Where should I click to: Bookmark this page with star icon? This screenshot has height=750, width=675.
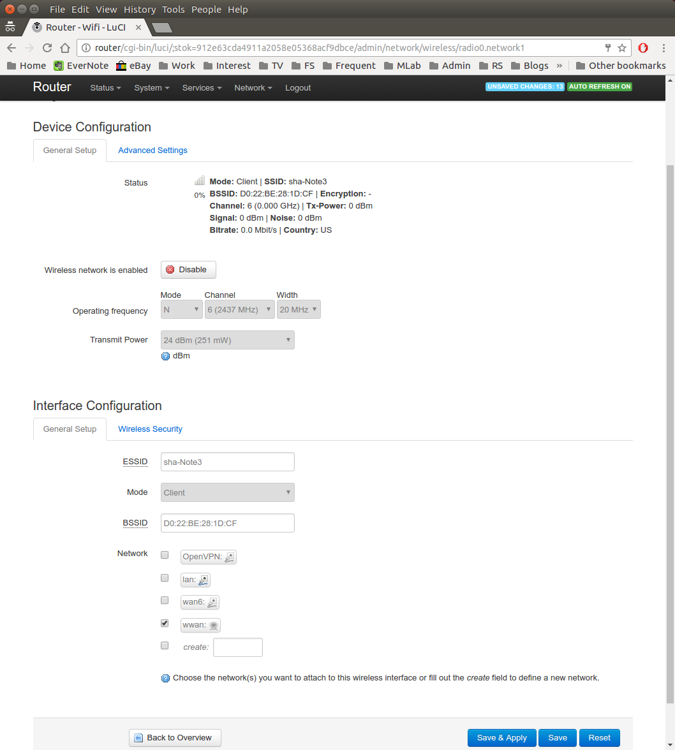point(622,48)
